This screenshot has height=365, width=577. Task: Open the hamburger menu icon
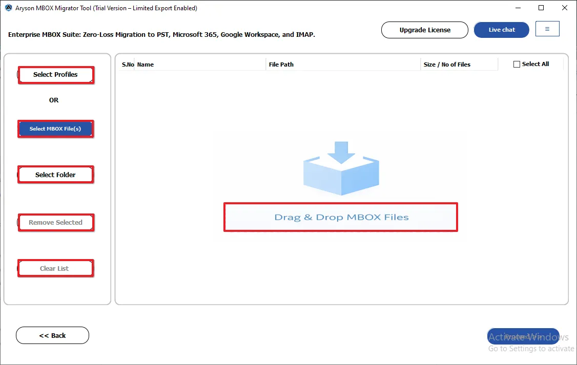click(547, 29)
